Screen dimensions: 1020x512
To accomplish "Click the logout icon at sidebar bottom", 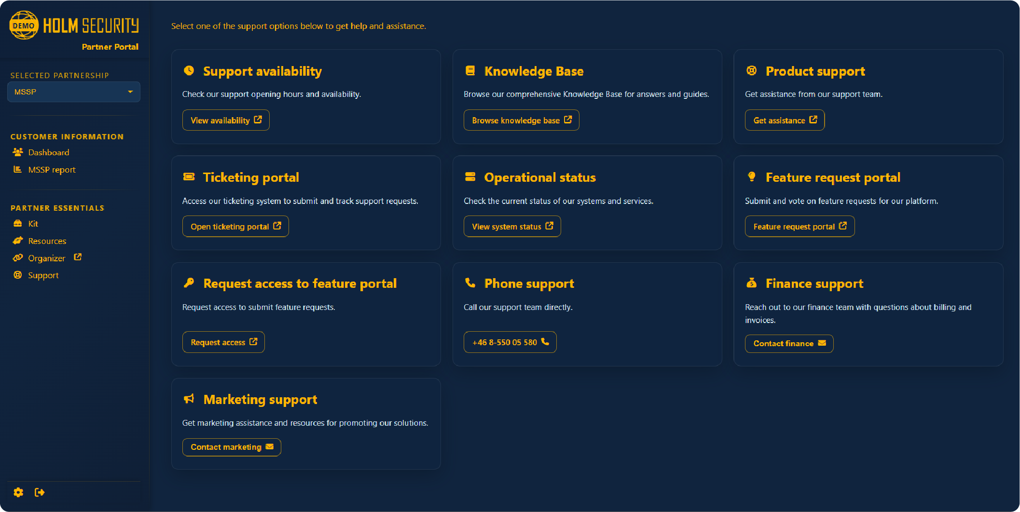I will [x=40, y=492].
